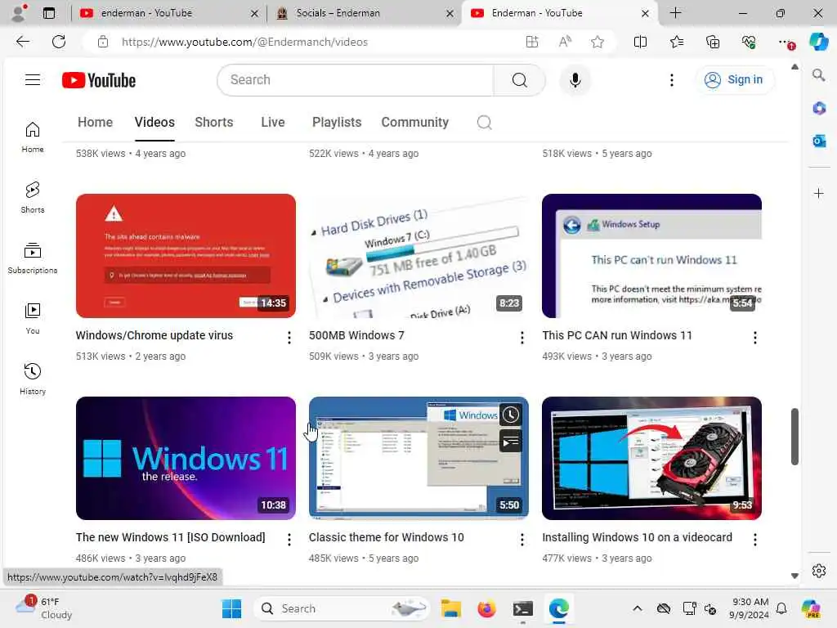The width and height of the screenshot is (837, 628).
Task: Start voice search with the microphone
Action: coord(575,80)
